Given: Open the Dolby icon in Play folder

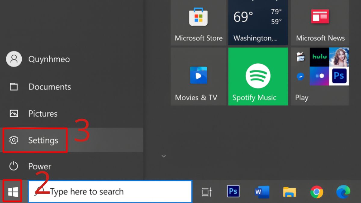Looking at the screenshot, I should 319,76.
